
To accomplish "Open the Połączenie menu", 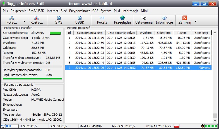I will pos(19,11).
